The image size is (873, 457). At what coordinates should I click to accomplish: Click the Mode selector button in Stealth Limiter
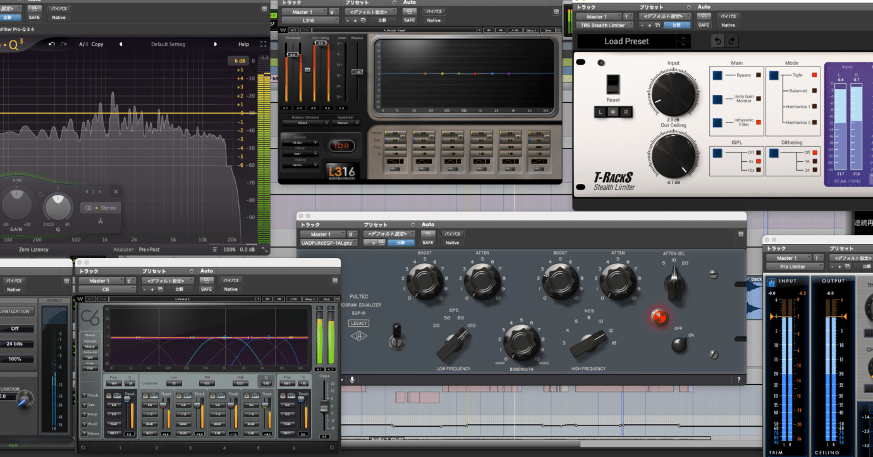tap(774, 75)
